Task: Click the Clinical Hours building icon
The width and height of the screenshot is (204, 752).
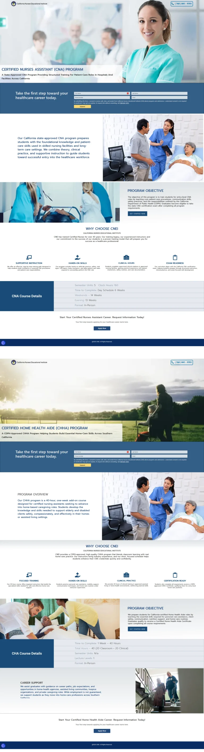Action: 126,257
